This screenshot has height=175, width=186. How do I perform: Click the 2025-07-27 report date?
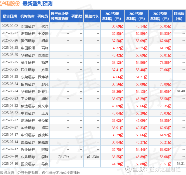(10, 127)
